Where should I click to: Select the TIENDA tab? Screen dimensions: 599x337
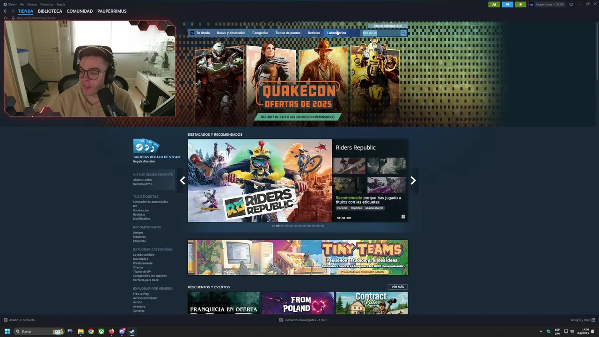coord(26,11)
